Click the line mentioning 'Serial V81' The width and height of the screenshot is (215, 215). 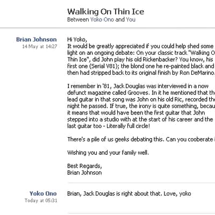point(141,66)
